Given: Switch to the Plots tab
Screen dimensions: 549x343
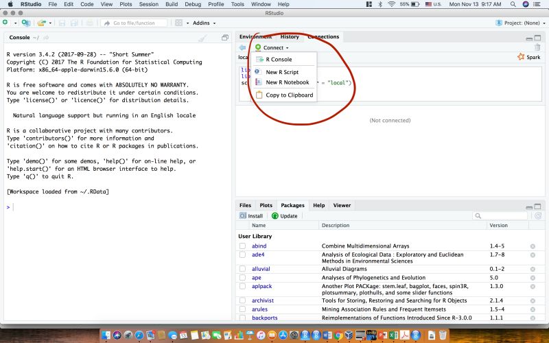Looking at the screenshot, I should pyautogui.click(x=266, y=205).
